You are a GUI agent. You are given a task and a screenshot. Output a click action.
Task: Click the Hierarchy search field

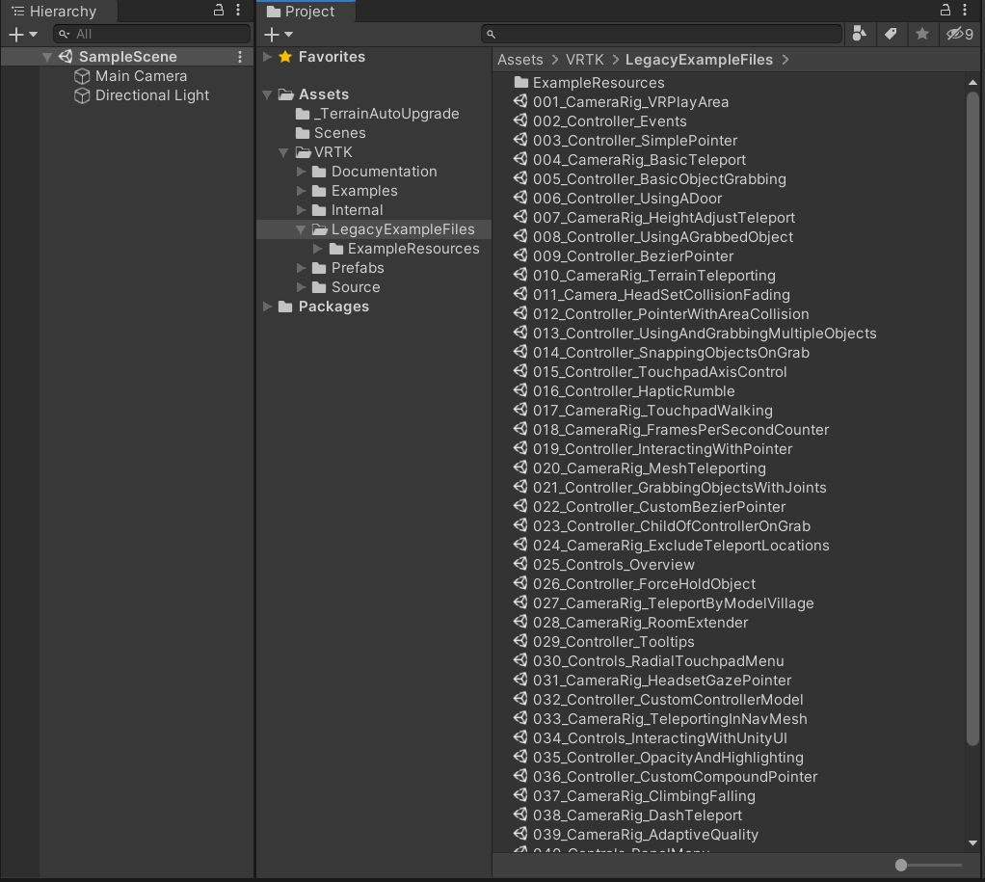click(152, 34)
